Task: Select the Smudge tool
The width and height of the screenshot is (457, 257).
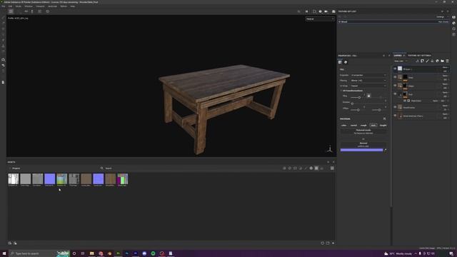Action: [3, 40]
